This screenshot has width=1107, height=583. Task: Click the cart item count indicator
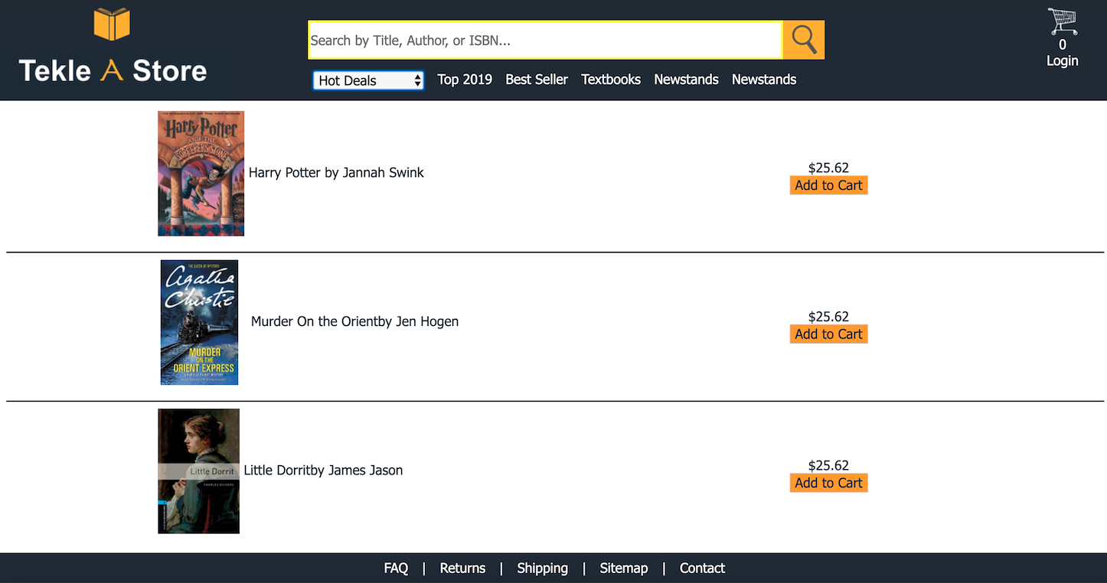pos(1062,44)
